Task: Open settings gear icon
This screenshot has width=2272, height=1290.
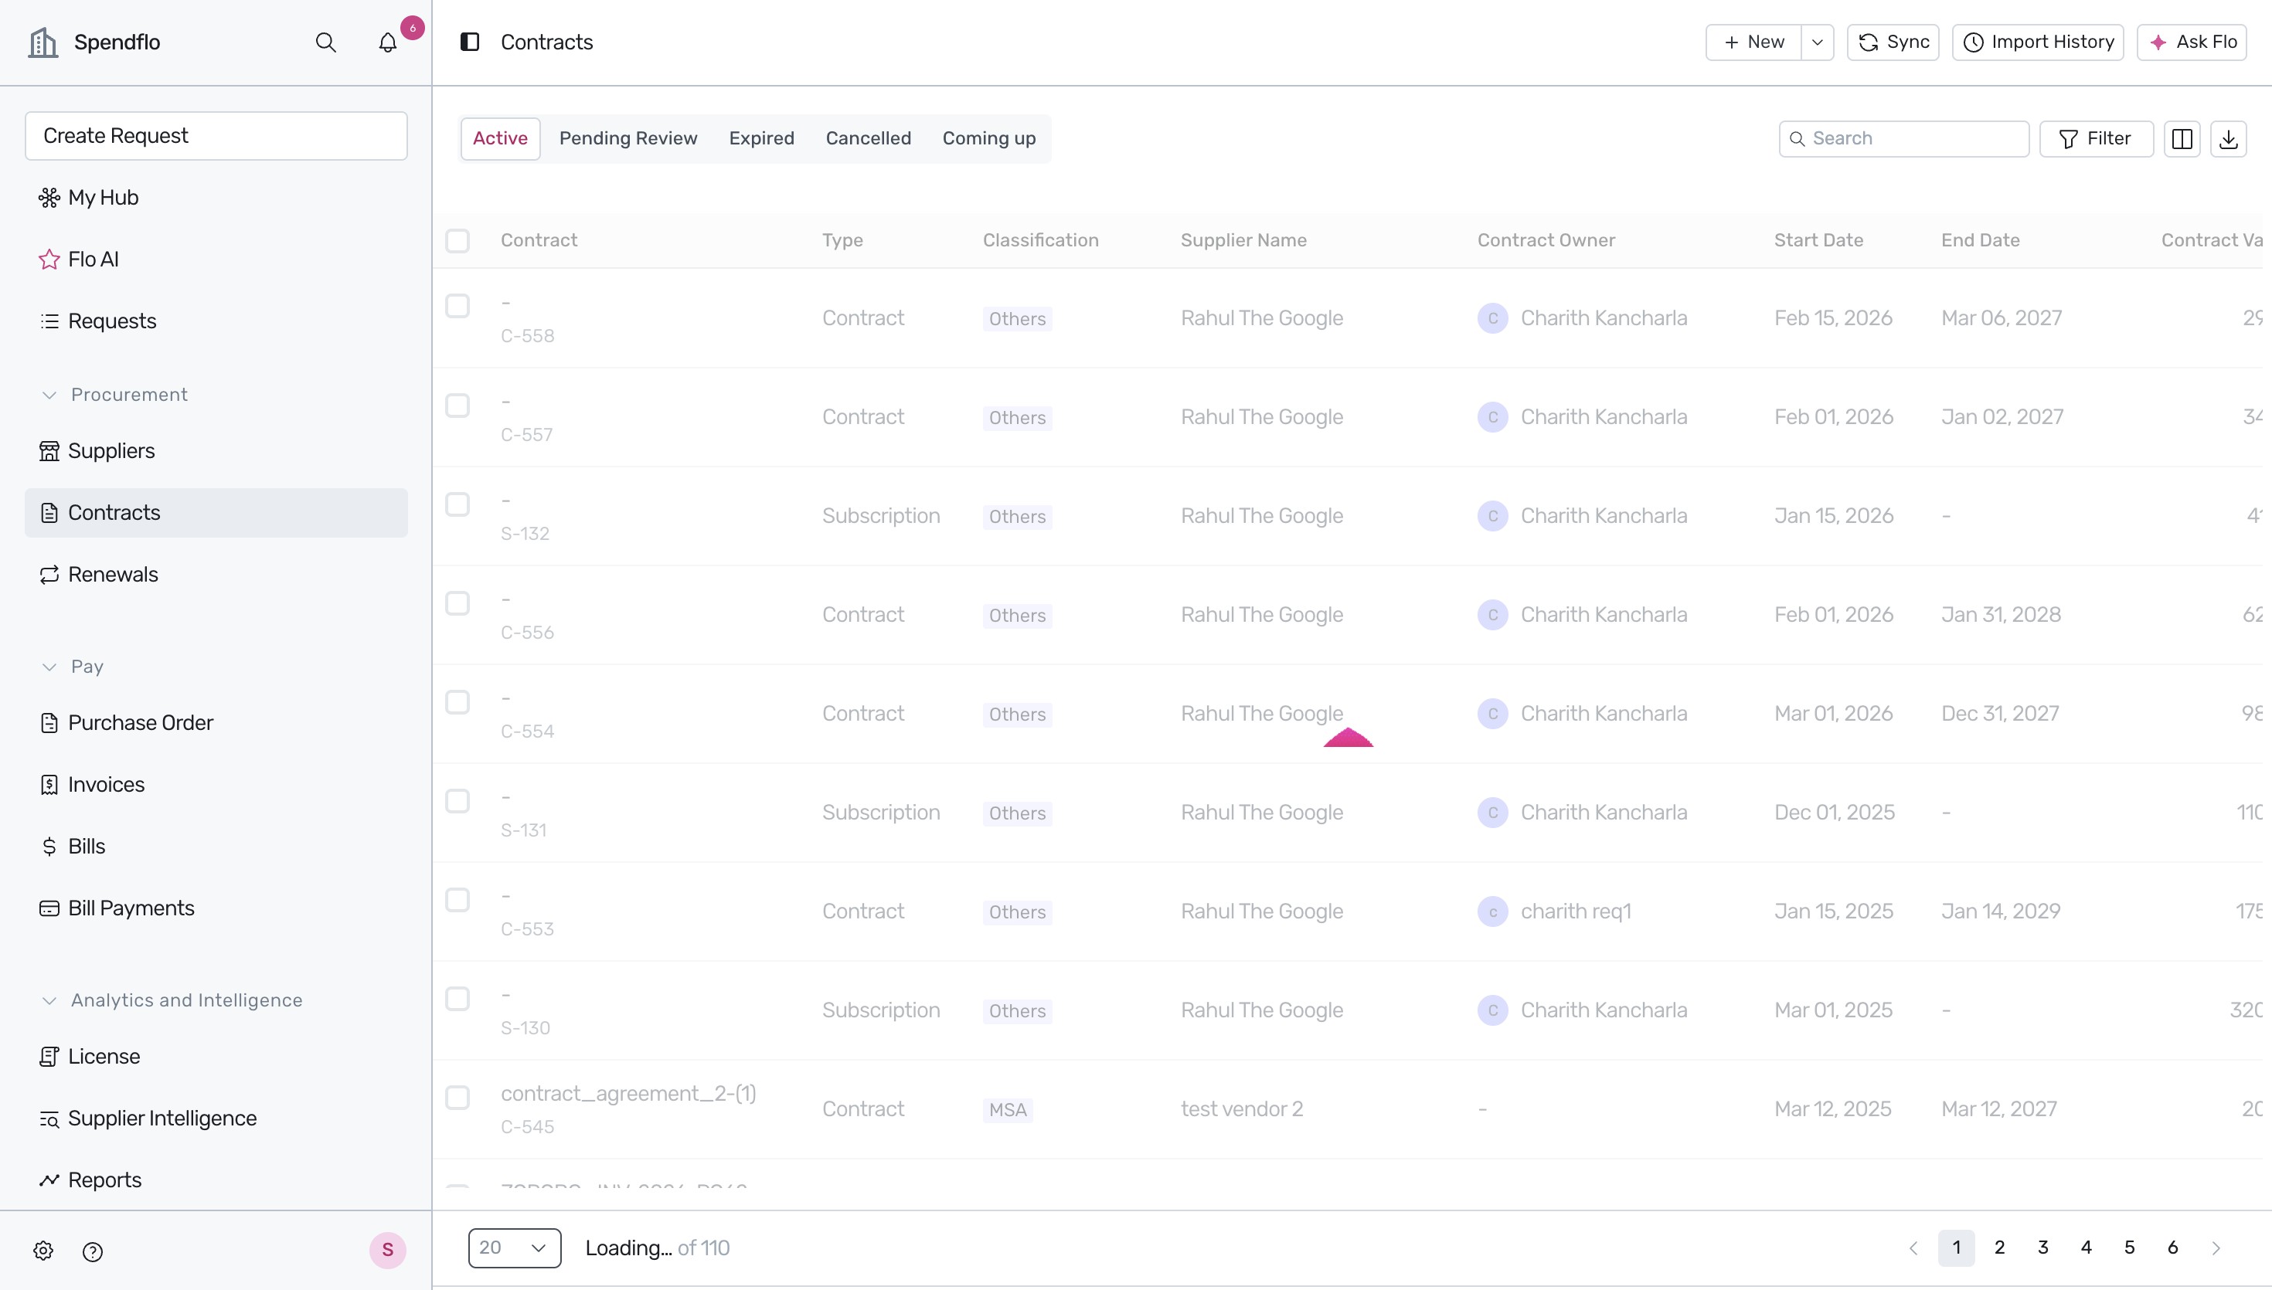Action: coord(43,1251)
